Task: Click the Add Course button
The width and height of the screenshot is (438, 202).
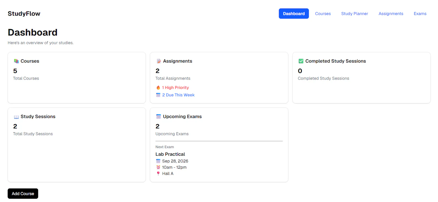Action: (23, 194)
